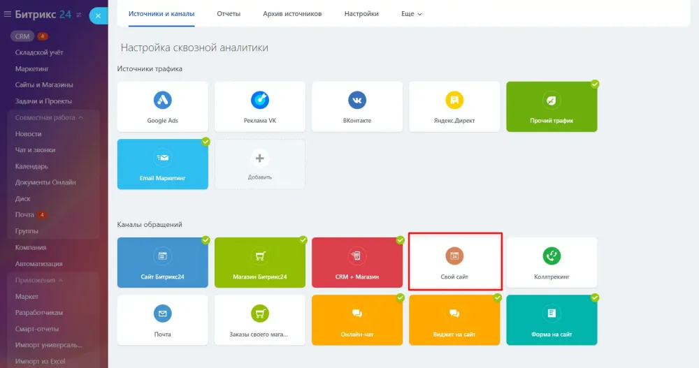Open the Заказы своего магазина cart icon
The image size is (699, 368).
click(x=260, y=314)
